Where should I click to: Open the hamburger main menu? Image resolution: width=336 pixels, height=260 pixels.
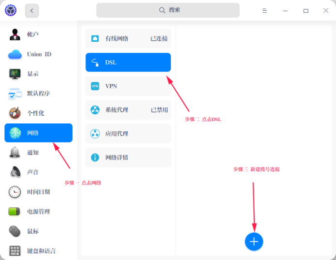[x=265, y=11]
